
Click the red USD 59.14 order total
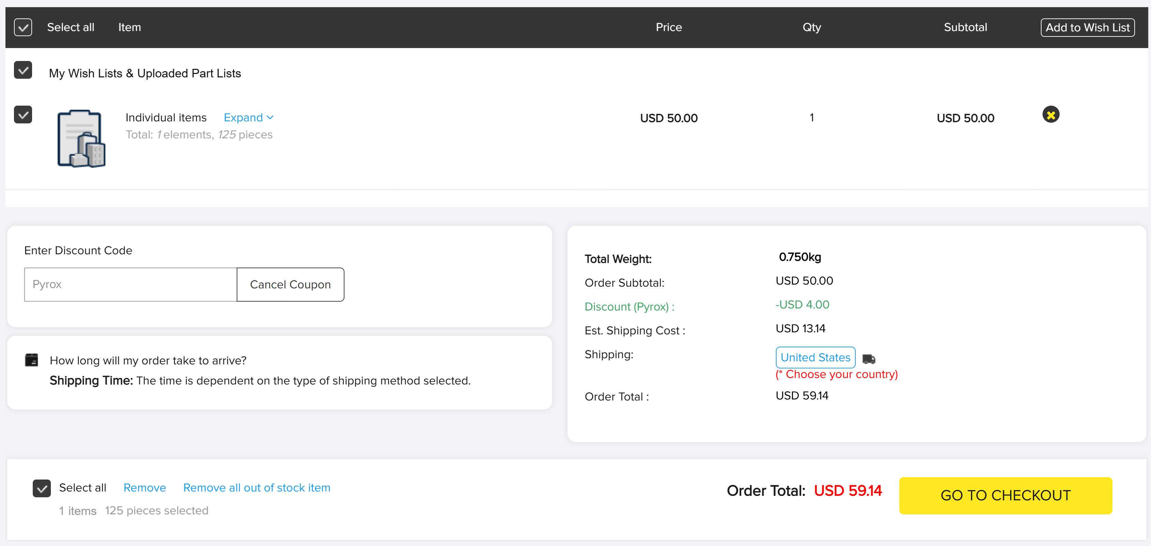[x=847, y=491]
